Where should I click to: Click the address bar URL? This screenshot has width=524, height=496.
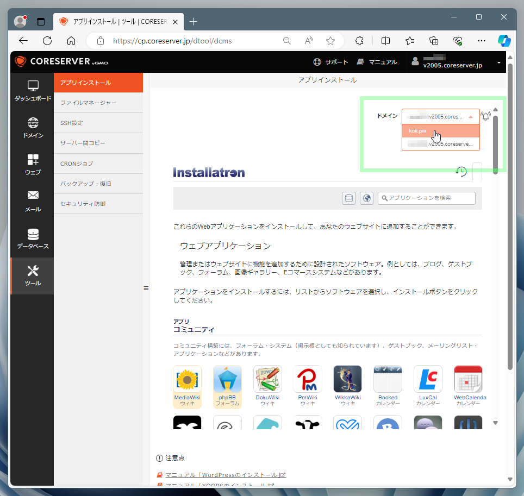[x=172, y=41]
